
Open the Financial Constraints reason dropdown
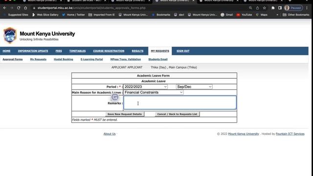click(154, 92)
